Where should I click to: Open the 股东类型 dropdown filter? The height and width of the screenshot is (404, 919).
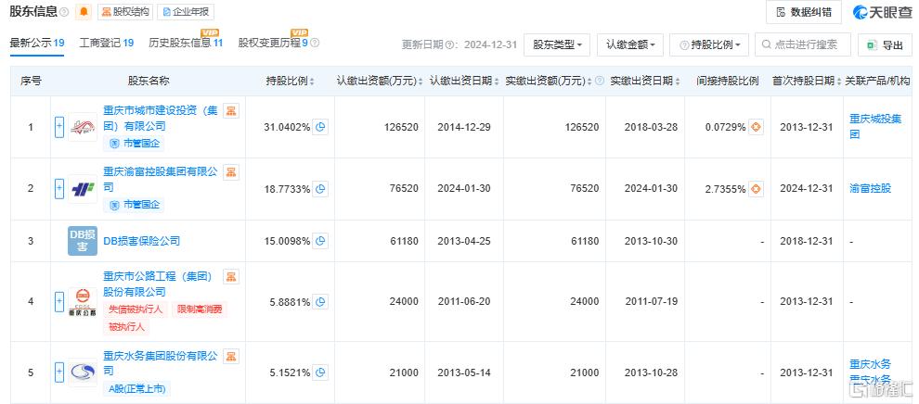[x=557, y=45]
